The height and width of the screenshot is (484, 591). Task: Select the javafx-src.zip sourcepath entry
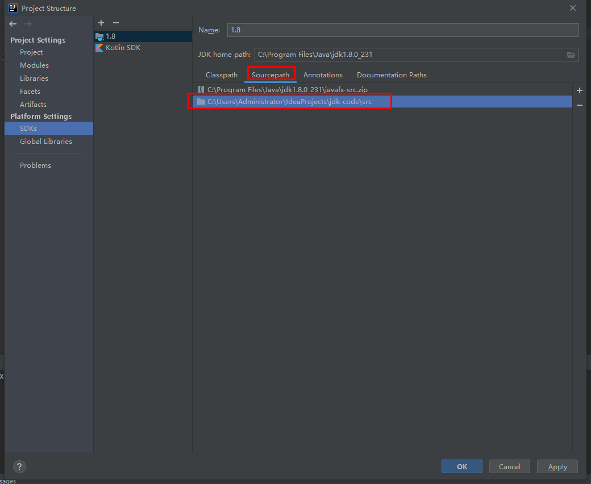coord(382,90)
